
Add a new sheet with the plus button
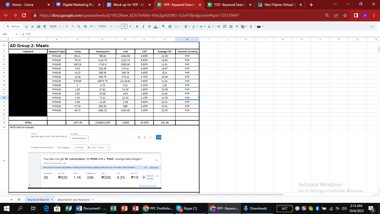[11, 200]
